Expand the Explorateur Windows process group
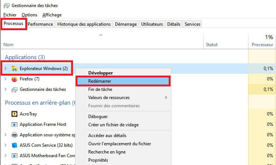 (6, 68)
